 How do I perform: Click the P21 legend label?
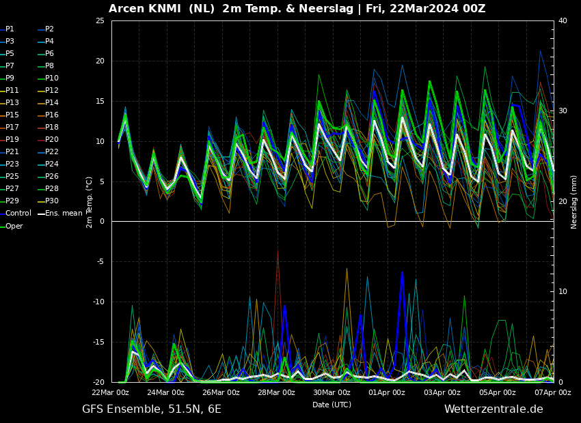[12, 152]
